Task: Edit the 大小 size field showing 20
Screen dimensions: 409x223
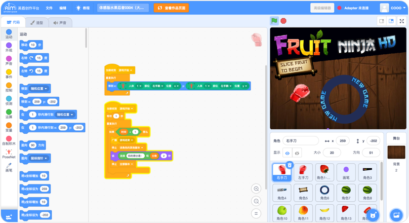Action: tap(332, 152)
